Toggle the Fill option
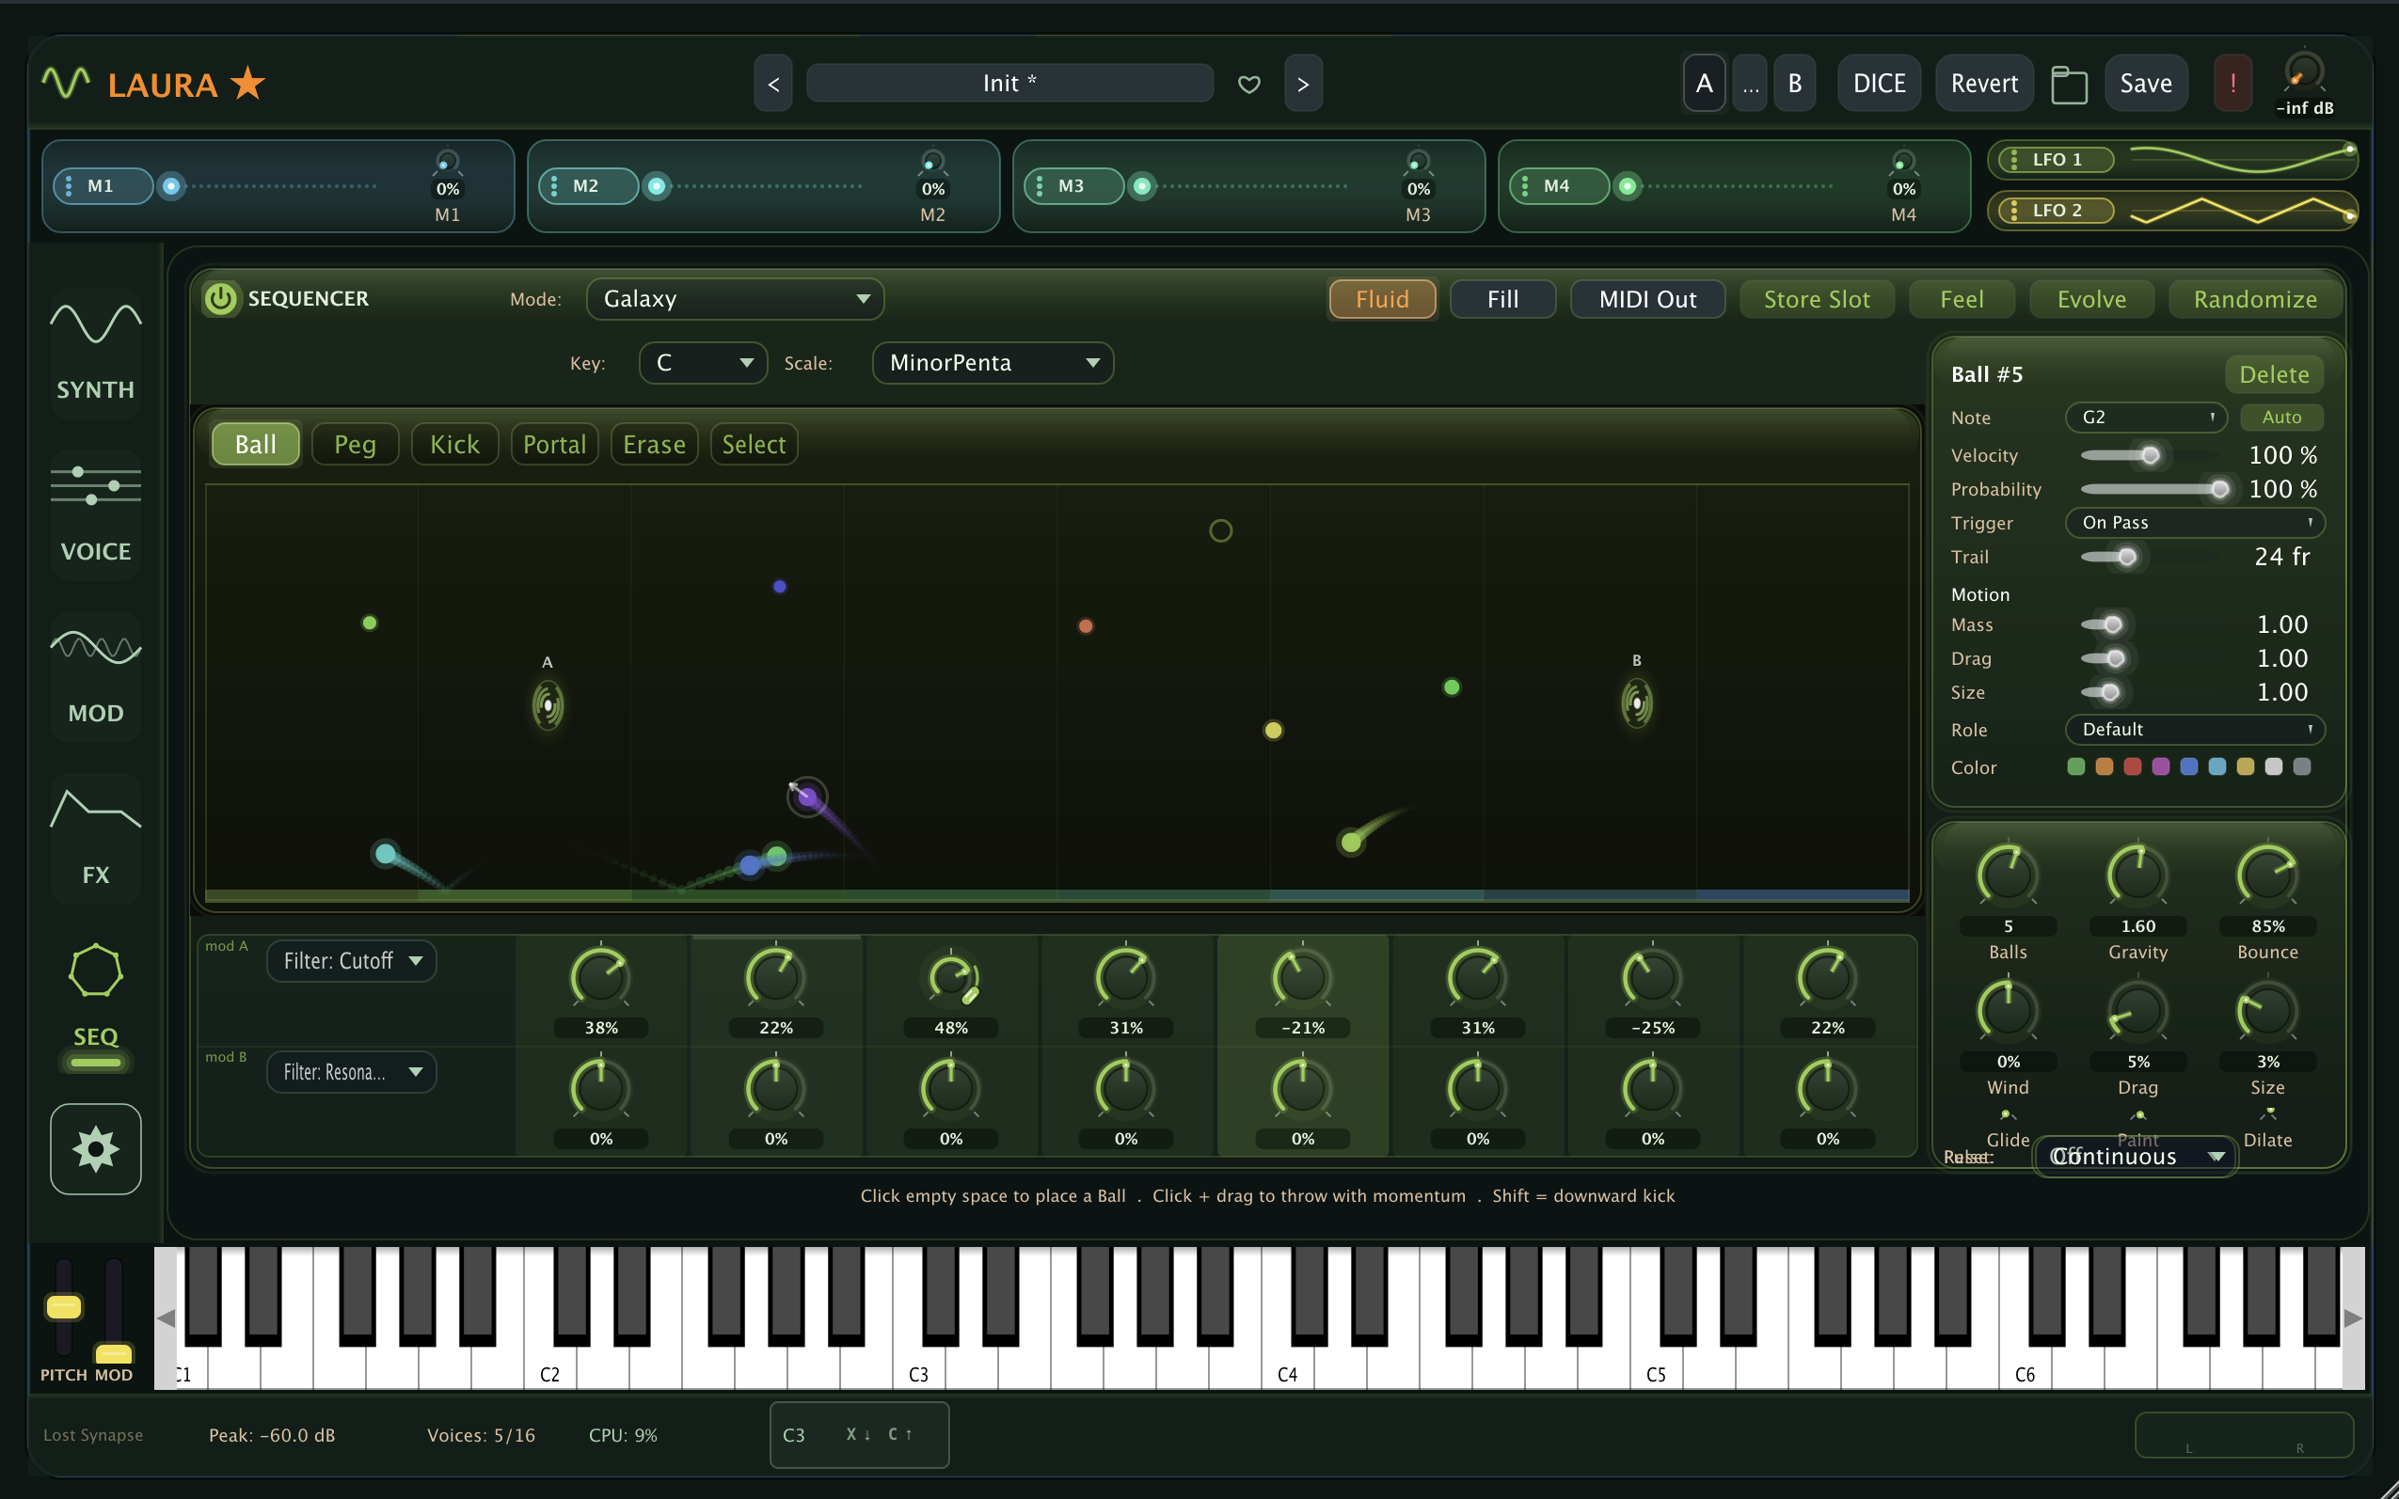The image size is (2399, 1499). [1502, 299]
